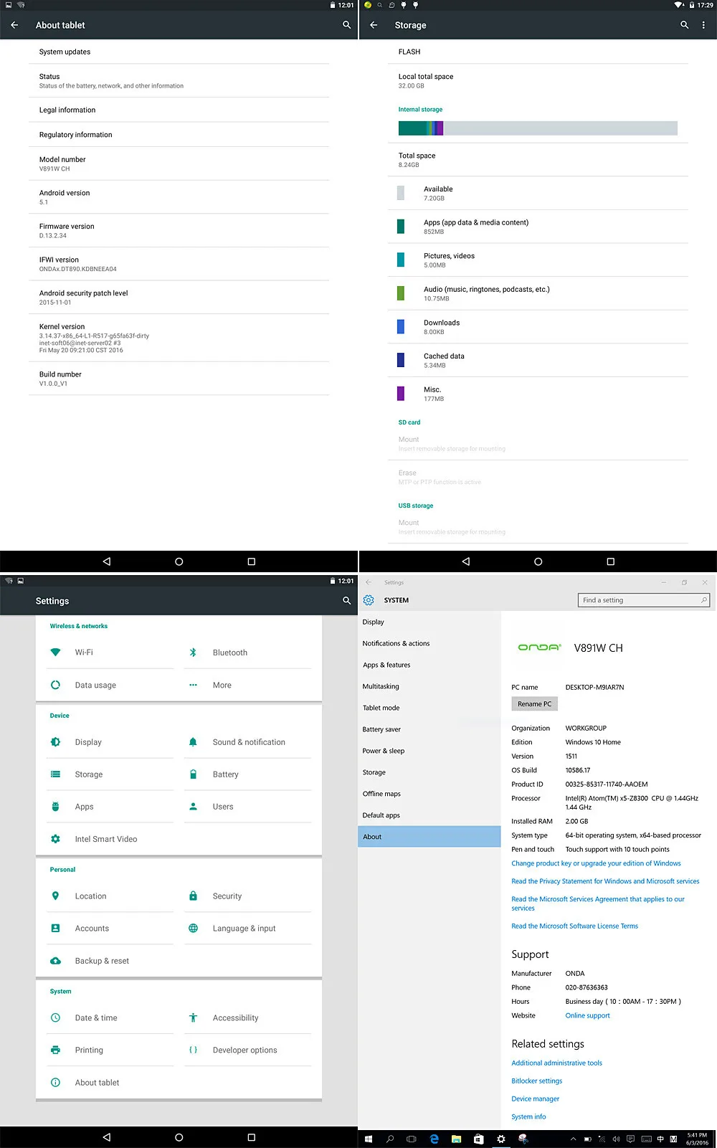Click the Find a setting search box

[x=644, y=600]
